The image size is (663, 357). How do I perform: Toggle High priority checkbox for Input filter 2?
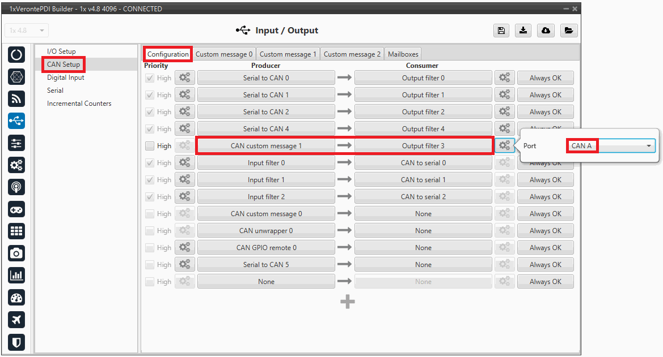(150, 197)
